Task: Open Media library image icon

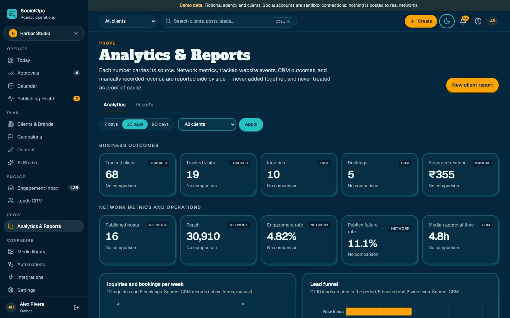Action: coord(11,252)
